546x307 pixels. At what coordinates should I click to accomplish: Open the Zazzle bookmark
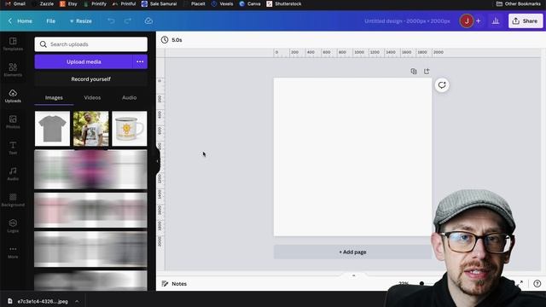click(x=43, y=3)
